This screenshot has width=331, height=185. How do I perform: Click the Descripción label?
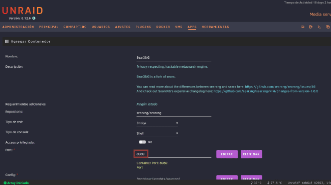14,67
